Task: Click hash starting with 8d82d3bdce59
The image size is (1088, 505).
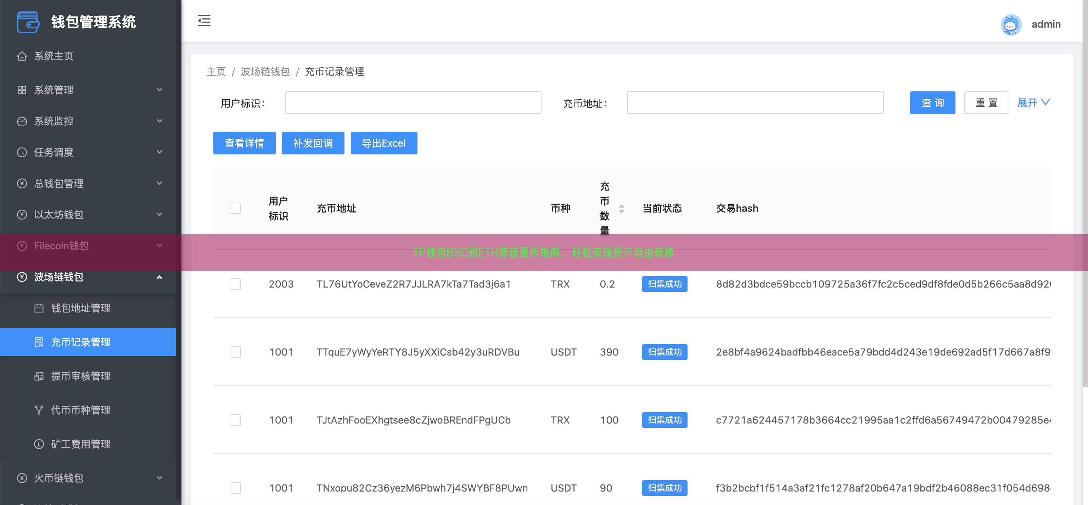Action: click(x=883, y=284)
